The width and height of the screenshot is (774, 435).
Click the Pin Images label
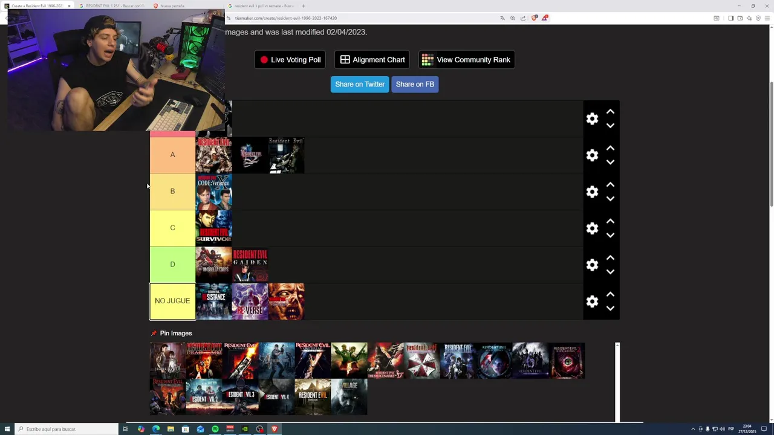tap(176, 333)
